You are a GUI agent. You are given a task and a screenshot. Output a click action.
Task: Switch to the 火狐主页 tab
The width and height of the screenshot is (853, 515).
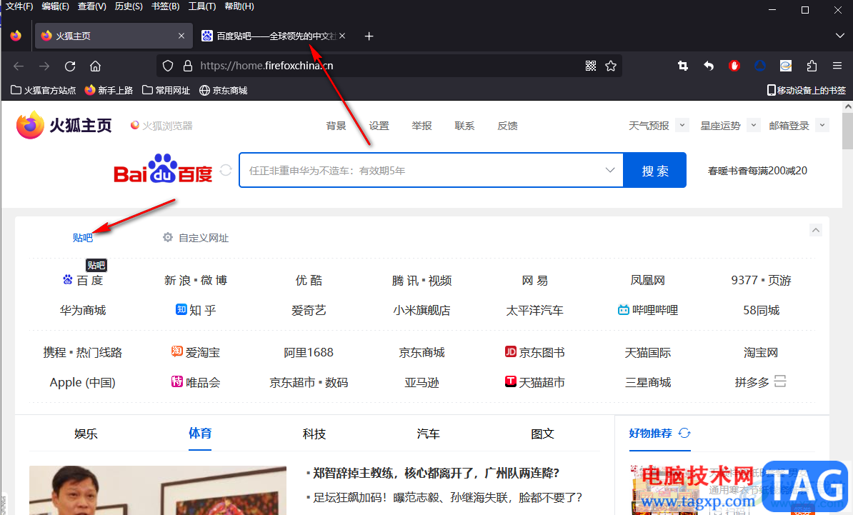point(114,36)
